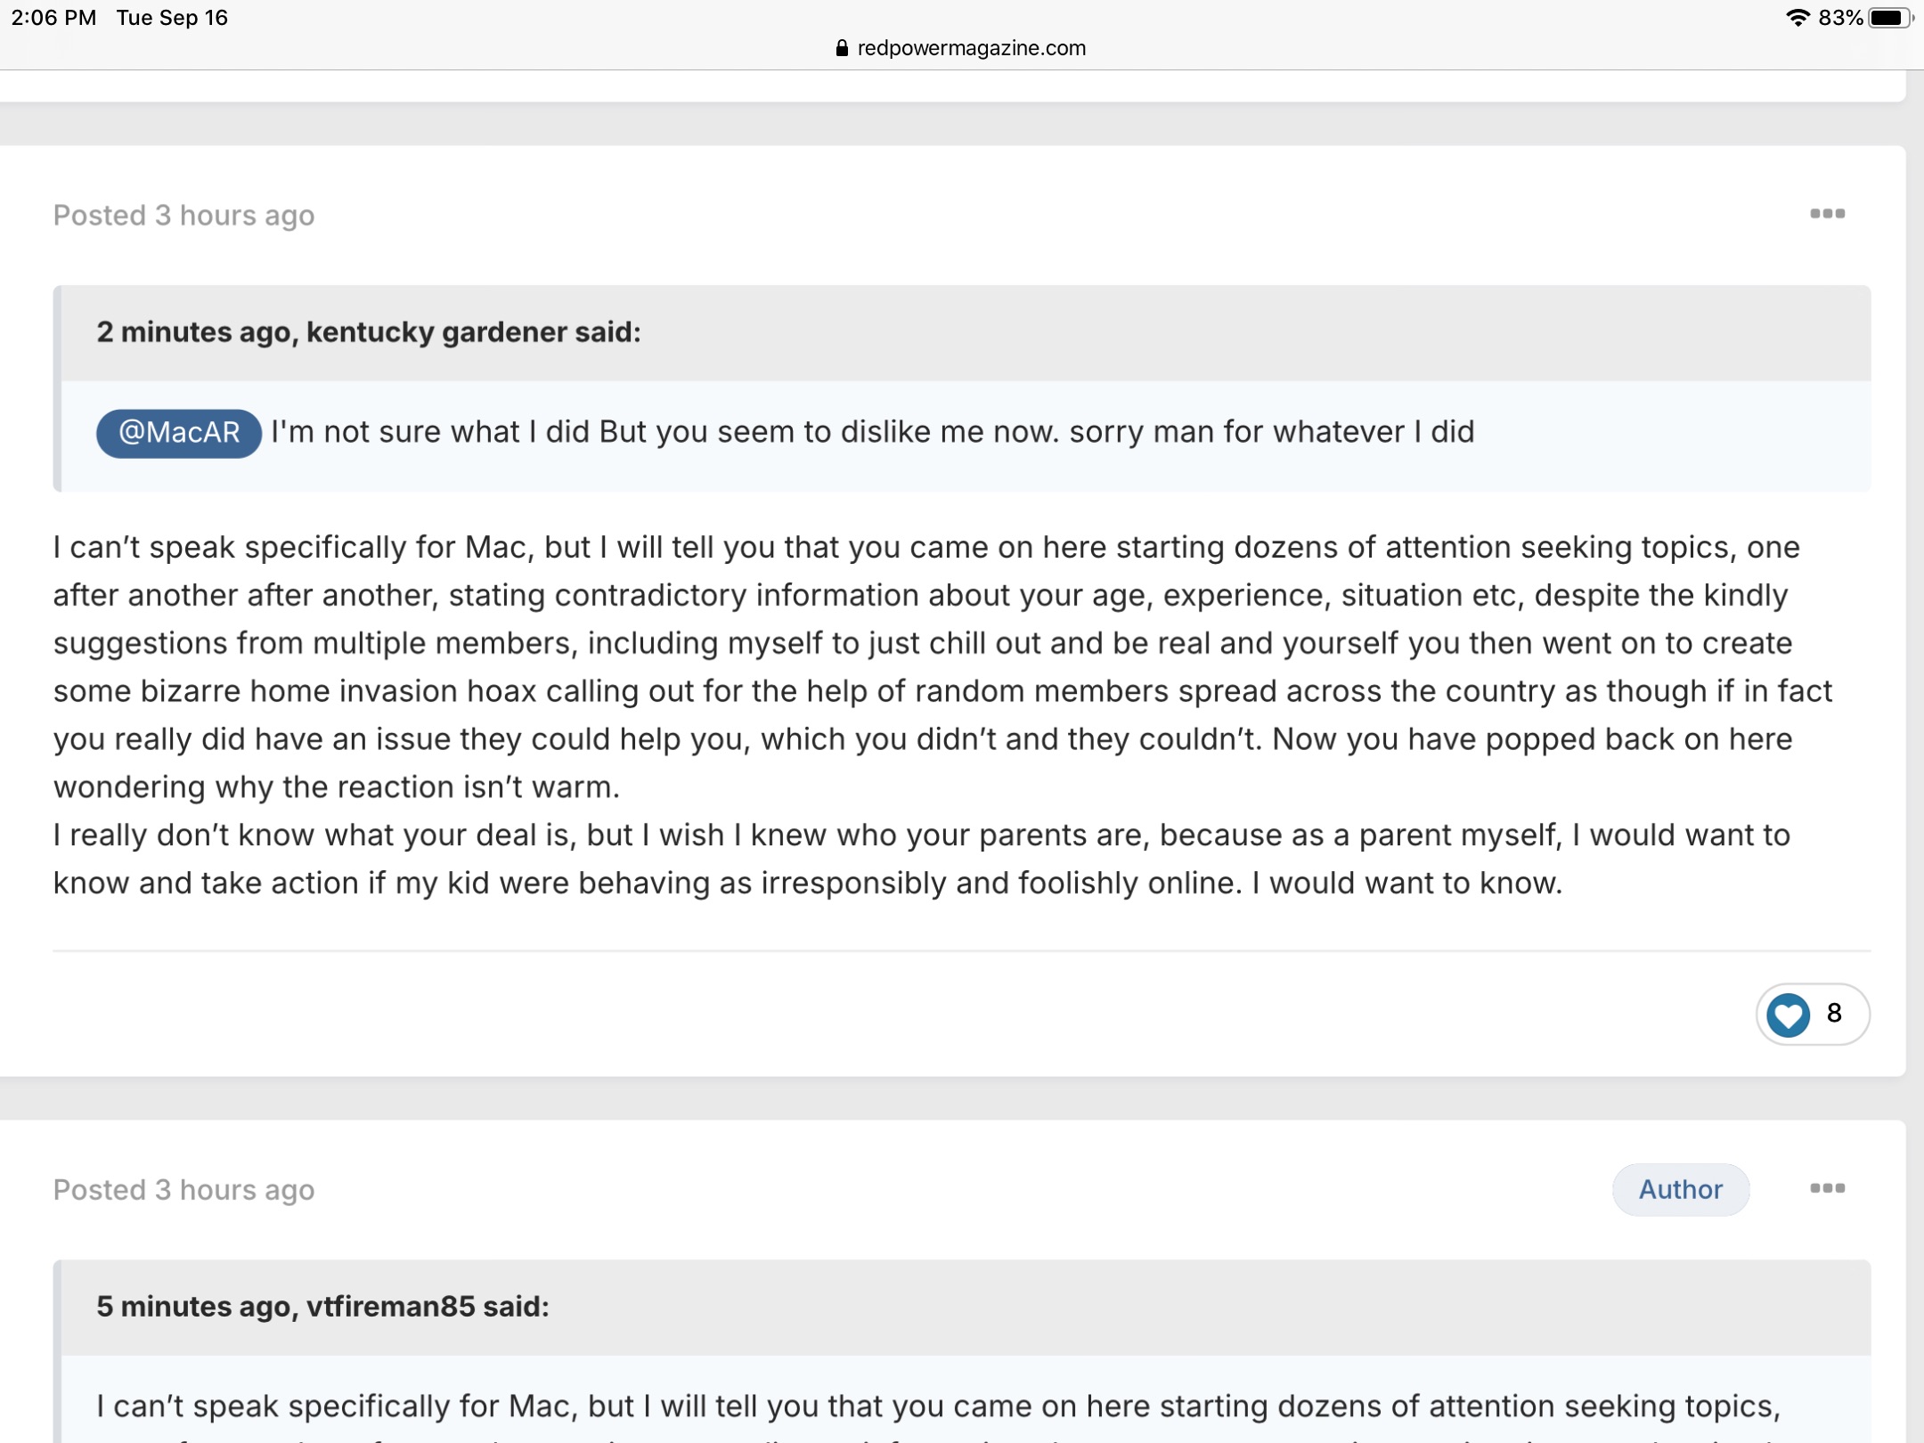Click the Author badge
Image resolution: width=1924 pixels, height=1443 pixels.
pyautogui.click(x=1681, y=1189)
